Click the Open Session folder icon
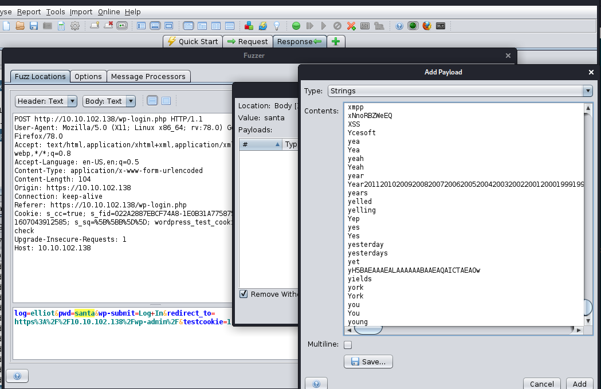This screenshot has height=389, width=601. pos(20,26)
